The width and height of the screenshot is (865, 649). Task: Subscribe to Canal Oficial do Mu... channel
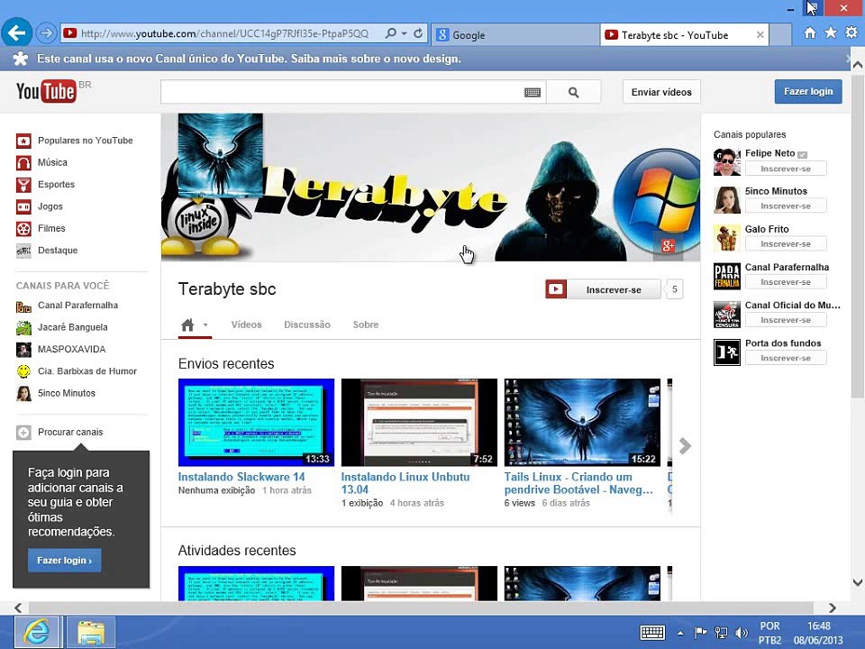pos(786,320)
